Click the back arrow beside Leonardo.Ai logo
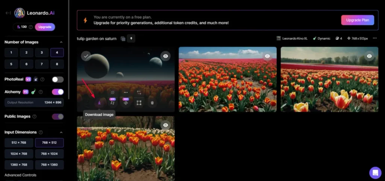This screenshot has width=385, height=181. (x=8, y=13)
